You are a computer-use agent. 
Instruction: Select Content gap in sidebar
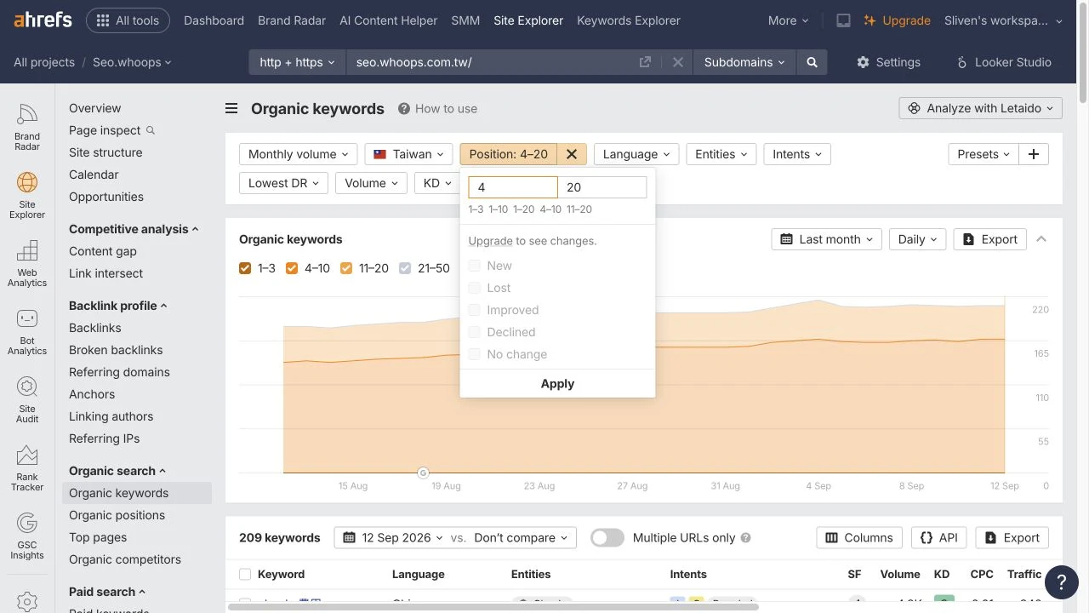tap(103, 251)
